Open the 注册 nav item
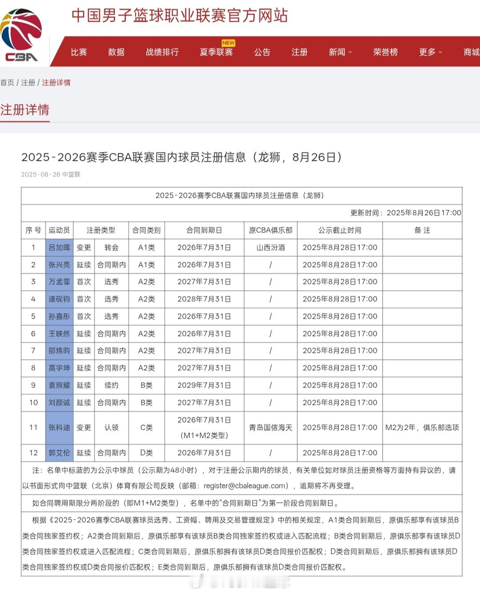Viewport: 480px width, 593px height. [300, 52]
